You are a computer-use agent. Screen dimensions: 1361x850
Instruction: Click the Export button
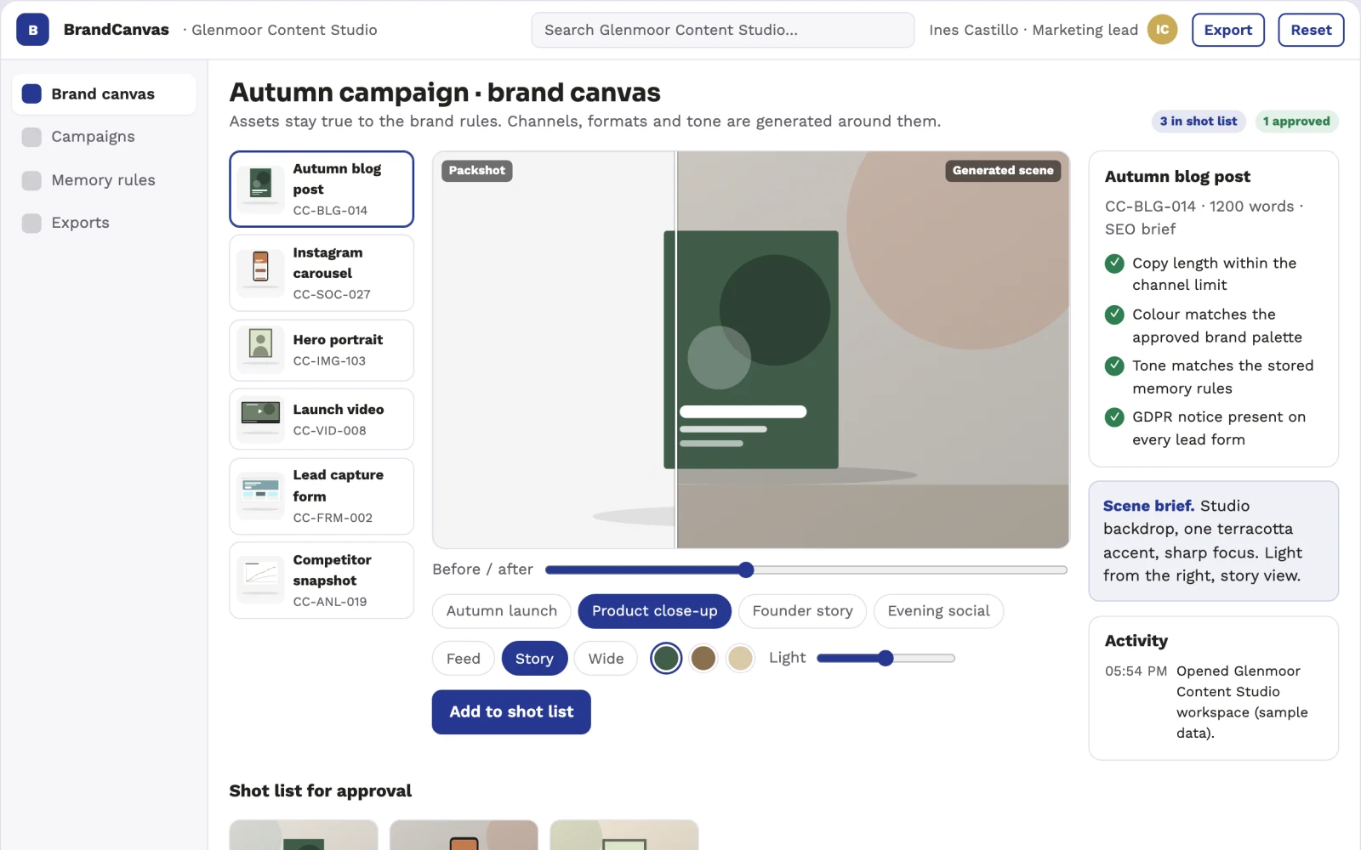1227,30
